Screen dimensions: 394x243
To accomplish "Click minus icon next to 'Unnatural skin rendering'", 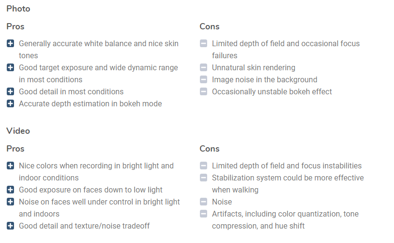I will point(204,67).
